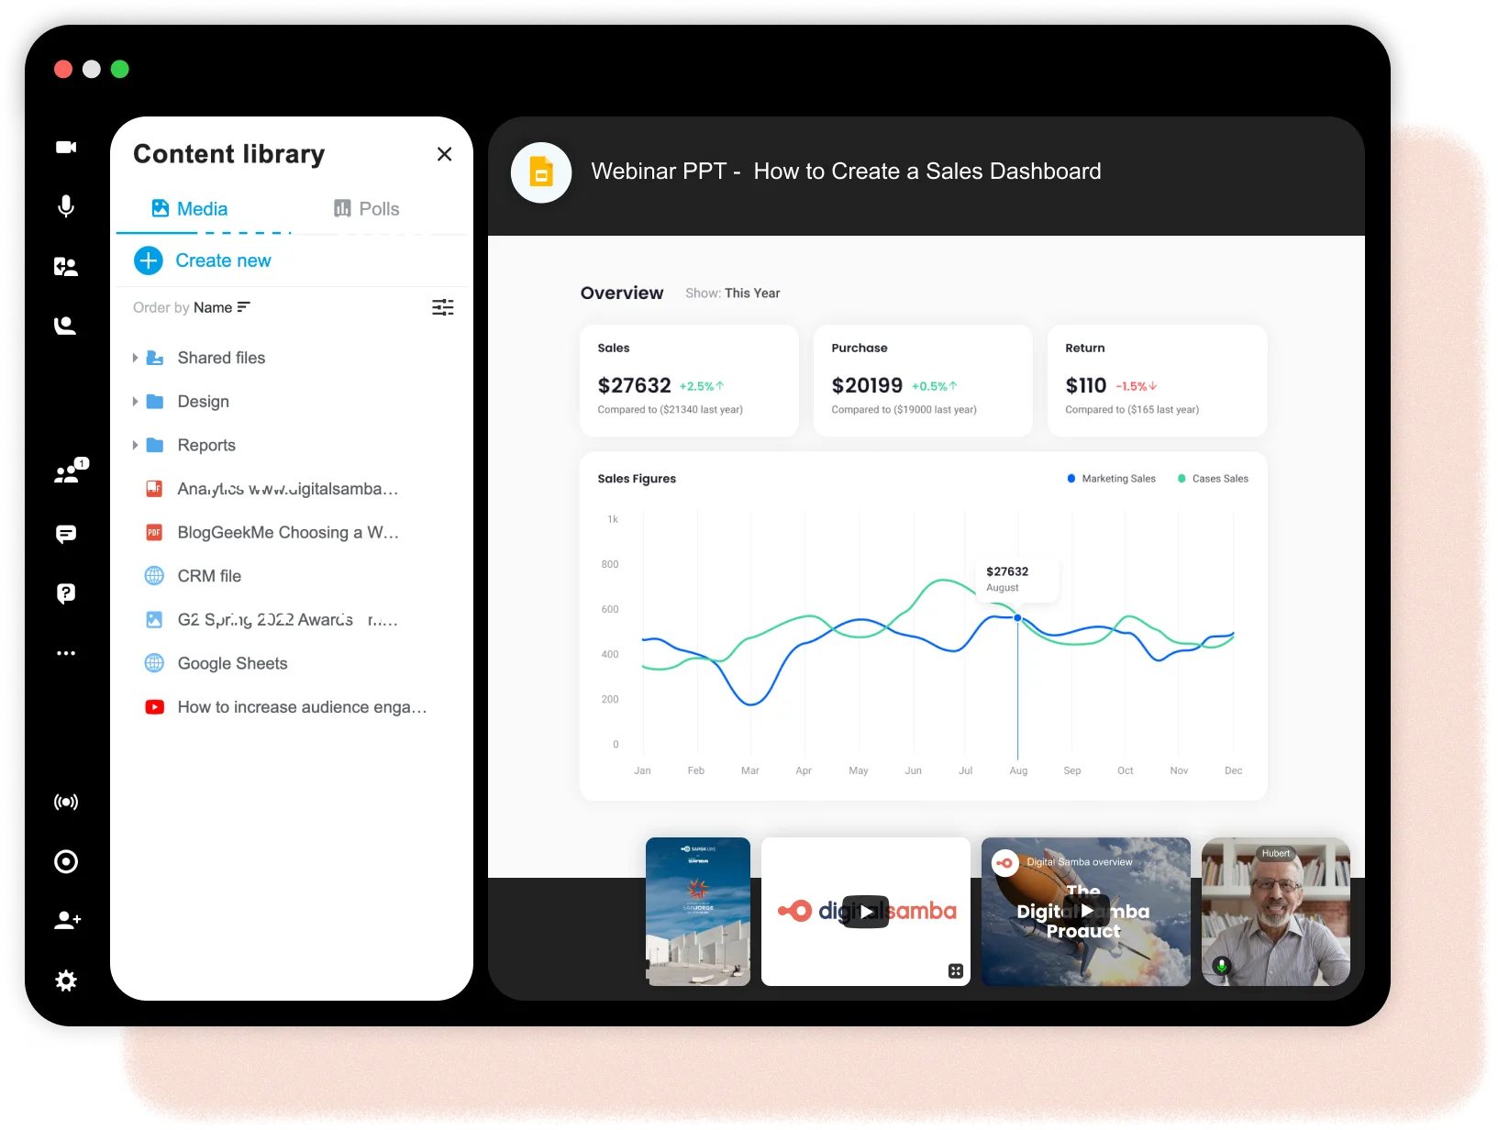This screenshot has width=1498, height=1130.
Task: Expand the Reports folder arrow
Action: [x=135, y=445]
